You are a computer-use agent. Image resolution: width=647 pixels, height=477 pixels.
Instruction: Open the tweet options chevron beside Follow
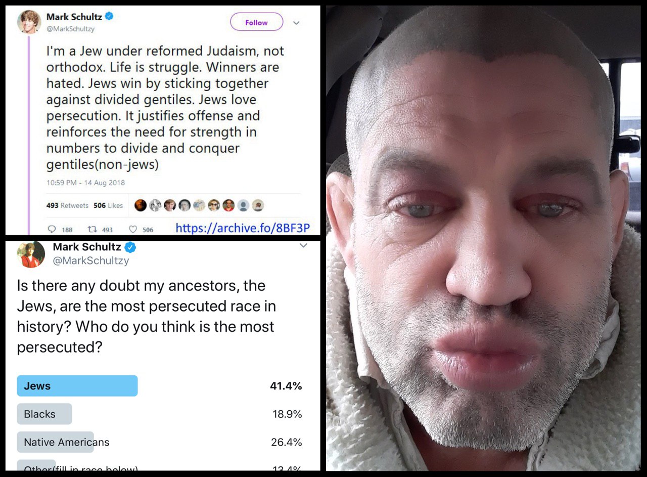[297, 23]
